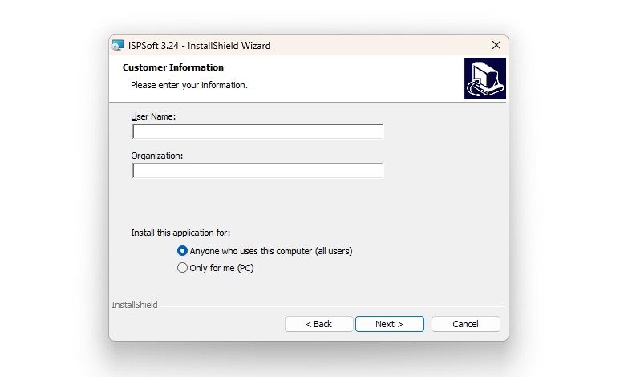Click the InstallShield brand label
The image size is (620, 377).
[135, 305]
